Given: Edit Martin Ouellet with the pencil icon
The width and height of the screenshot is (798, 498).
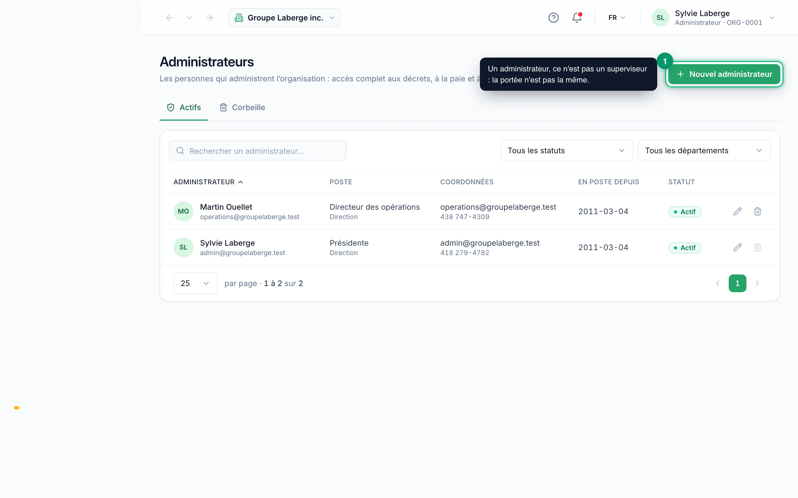Looking at the screenshot, I should (737, 211).
